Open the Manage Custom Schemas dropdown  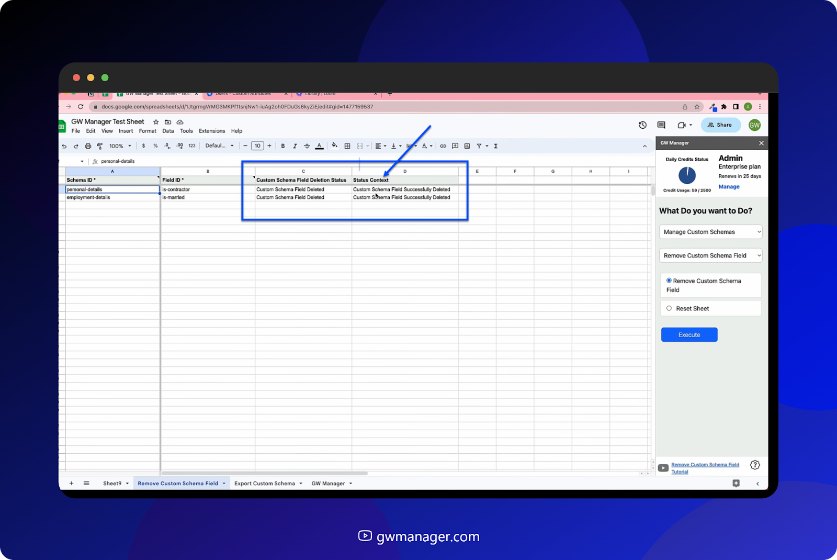pos(710,232)
